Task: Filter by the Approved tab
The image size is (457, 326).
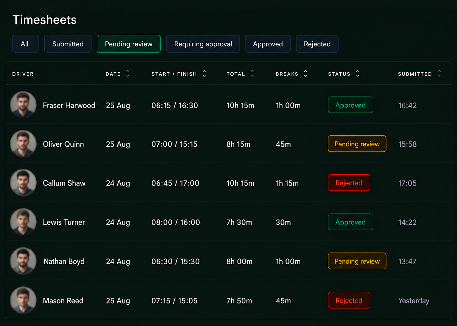Action: [x=268, y=44]
